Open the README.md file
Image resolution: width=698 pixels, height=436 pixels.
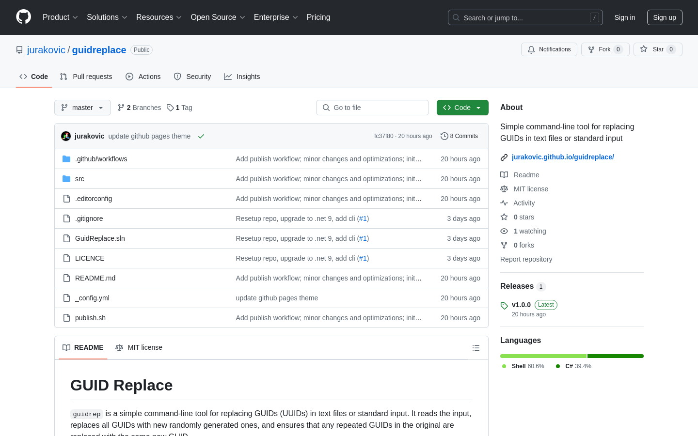pyautogui.click(x=95, y=278)
